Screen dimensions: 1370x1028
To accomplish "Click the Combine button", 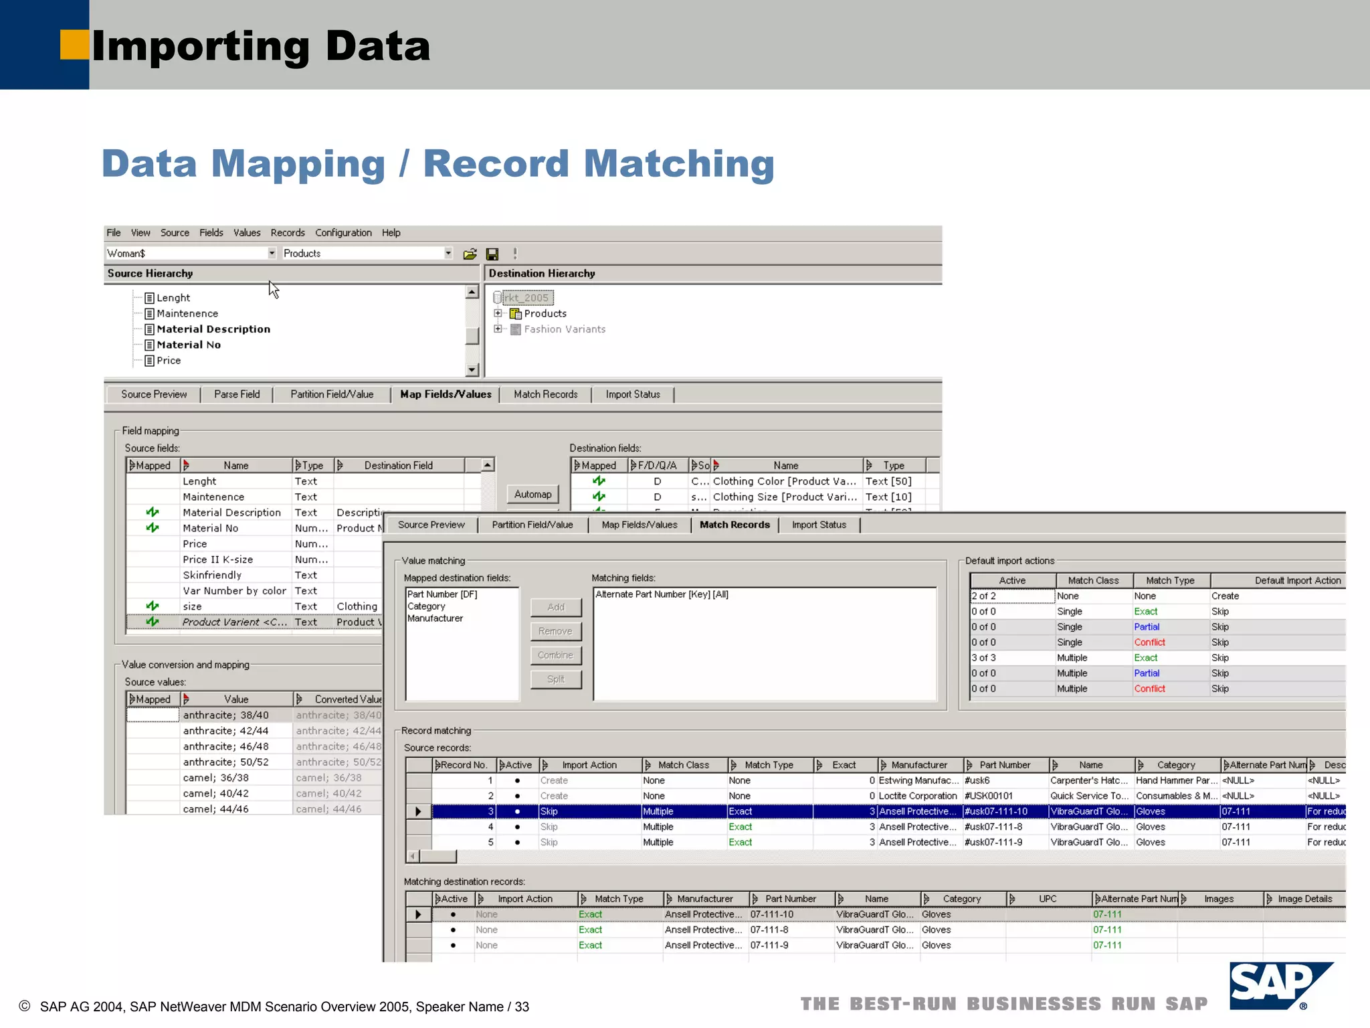I will 556,655.
